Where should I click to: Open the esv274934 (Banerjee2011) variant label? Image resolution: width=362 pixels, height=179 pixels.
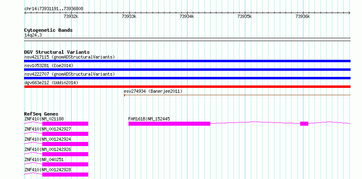click(x=153, y=91)
